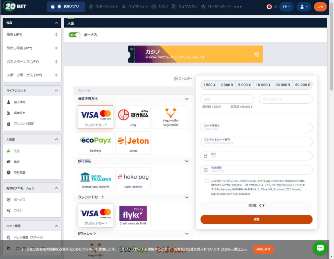The width and height of the screenshot is (334, 259).
Task: Click the Japan flag language icon
Action: 269,7
